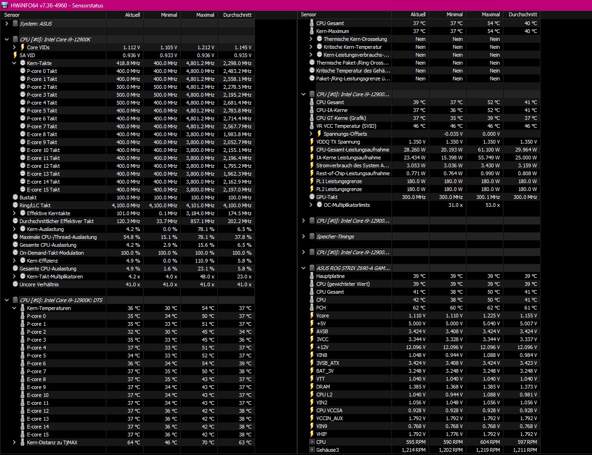Click the GPU-Takt clock icon

[x=312, y=197]
